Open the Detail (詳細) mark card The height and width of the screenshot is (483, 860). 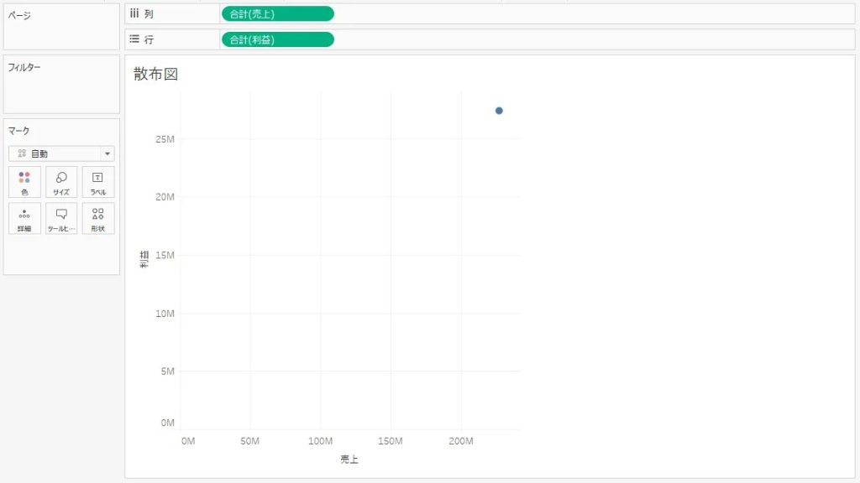(x=24, y=219)
